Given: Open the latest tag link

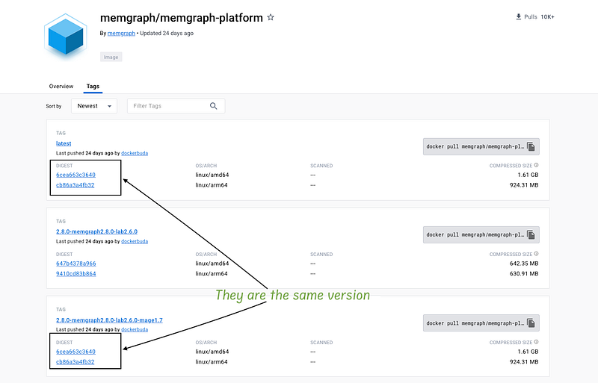Looking at the screenshot, I should tap(64, 143).
